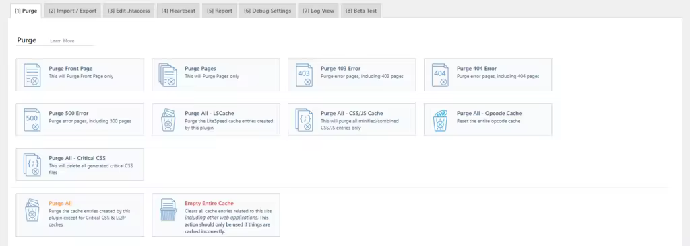Viewport: 690px width, 246px height.
Task: Click the orange Purge All title
Action: [60, 204]
